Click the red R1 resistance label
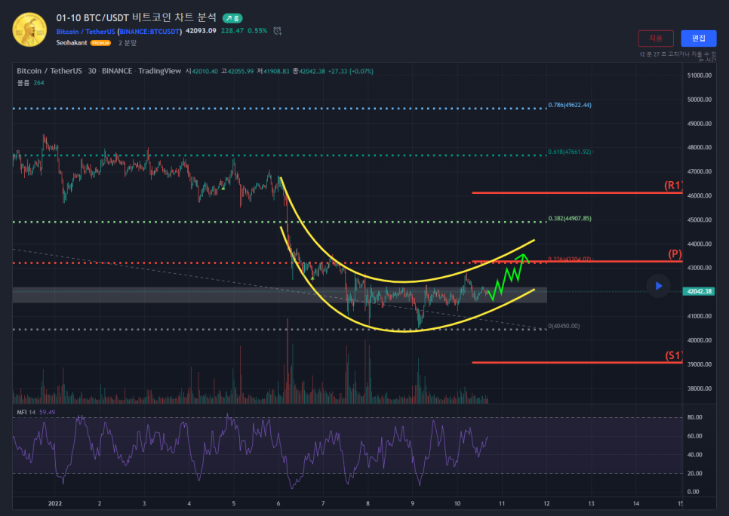Screen dimensions: 729x516 pyautogui.click(x=673, y=185)
